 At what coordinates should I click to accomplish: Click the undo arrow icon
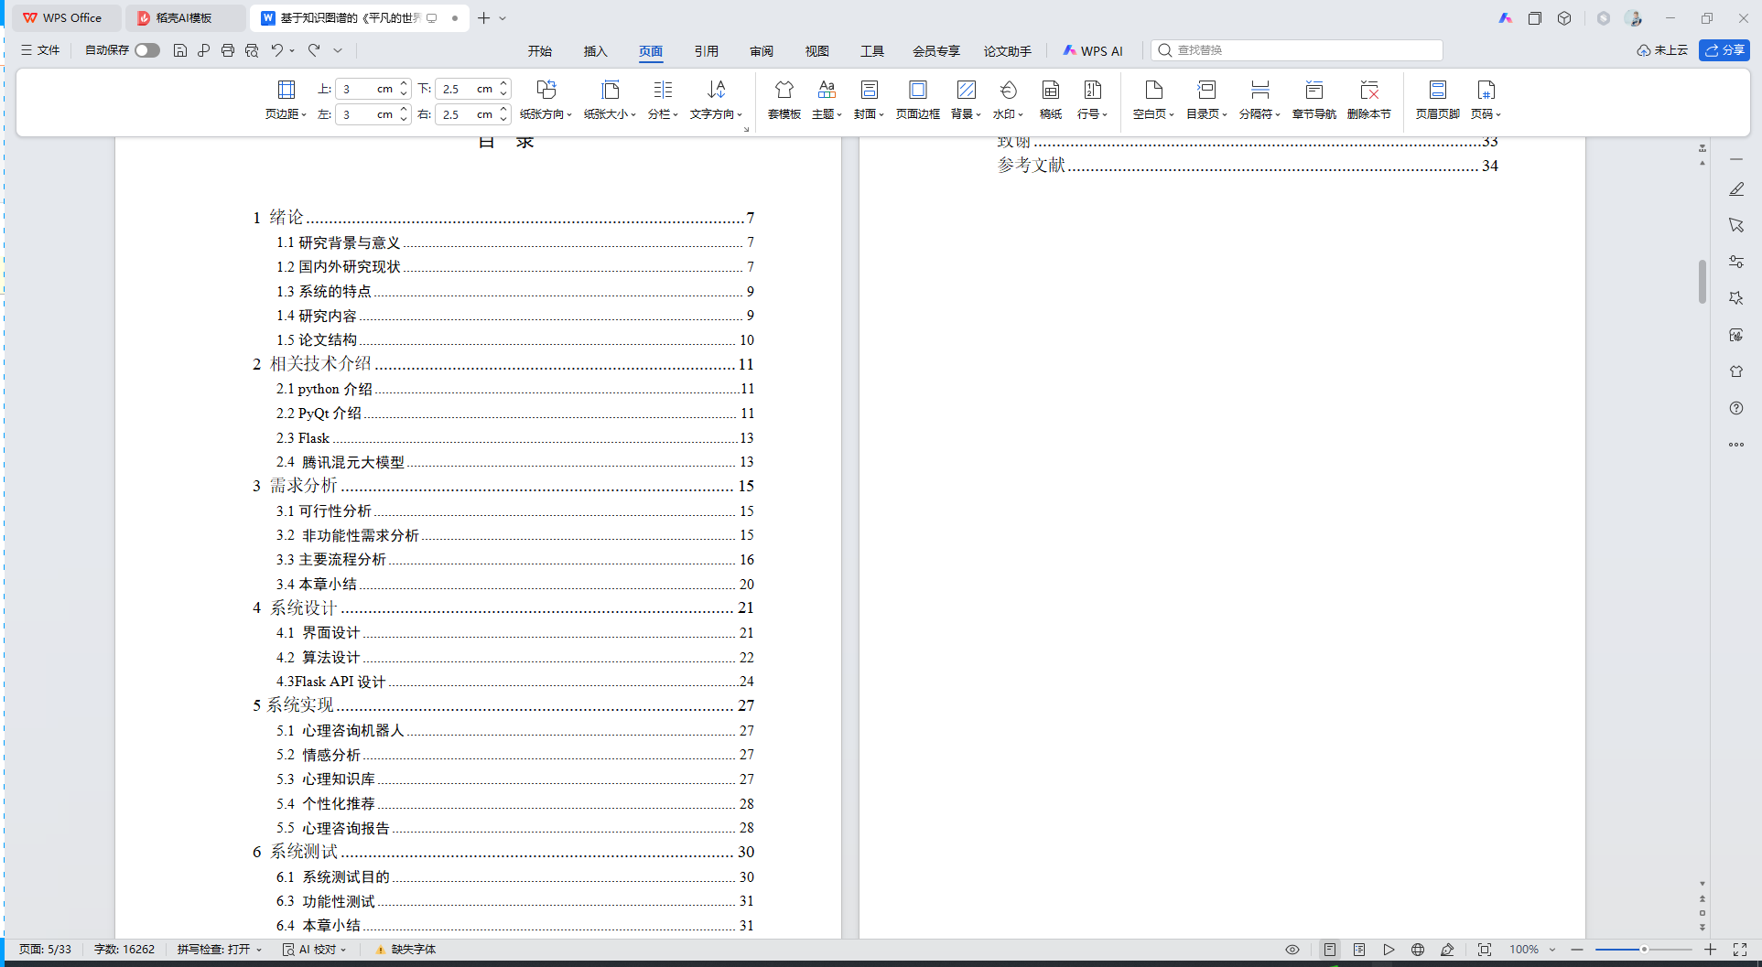coord(276,50)
